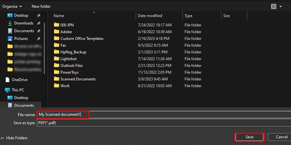Click the New folder button

click(x=41, y=6)
